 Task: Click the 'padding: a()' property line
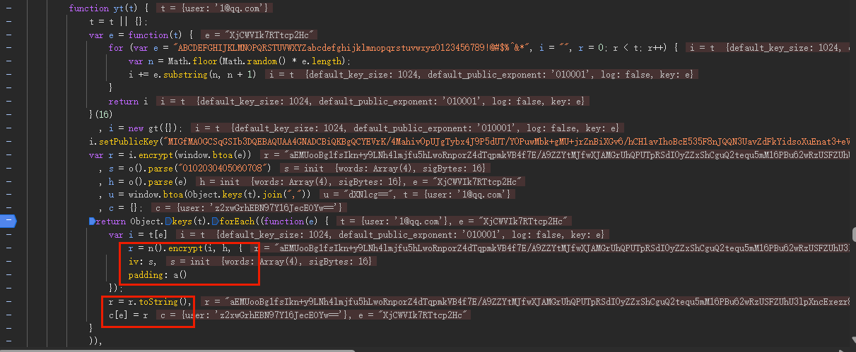(157, 274)
